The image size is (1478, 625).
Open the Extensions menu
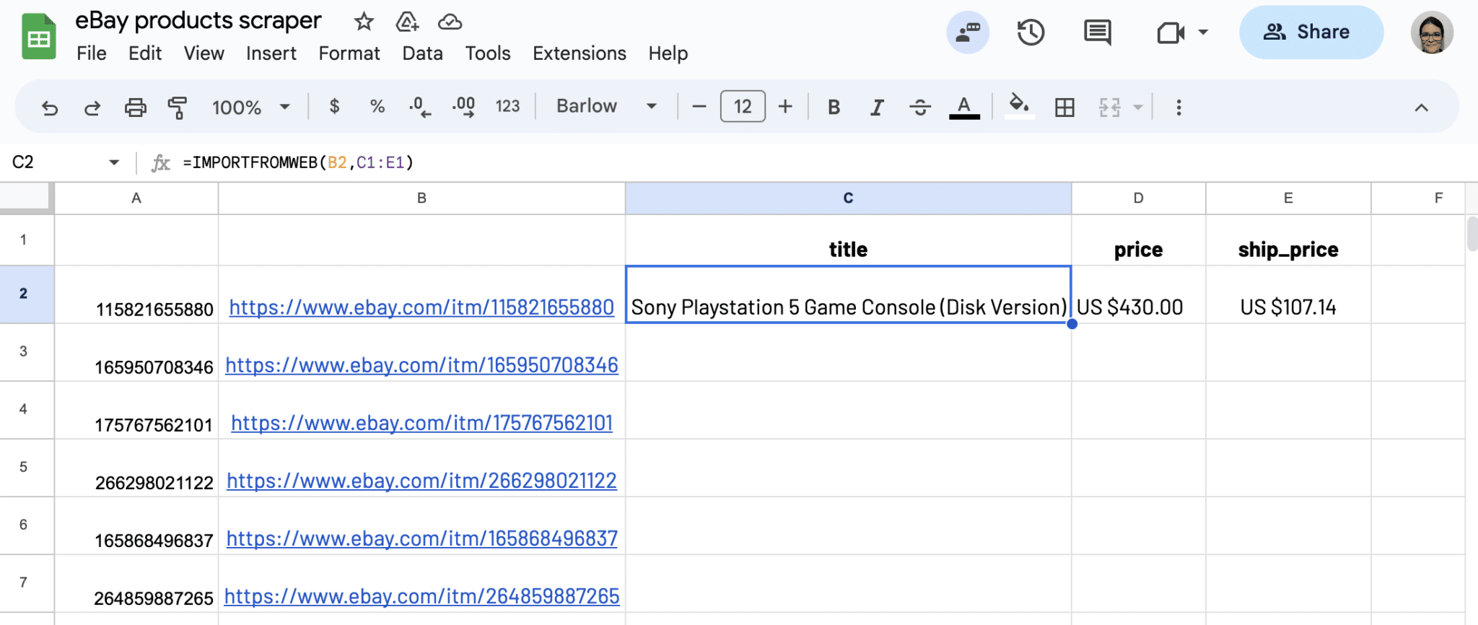click(x=580, y=53)
